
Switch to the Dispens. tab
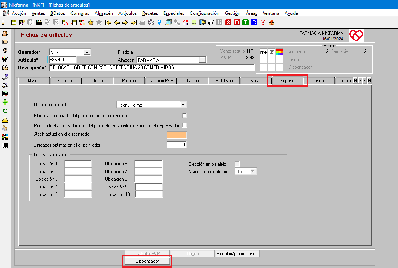point(287,81)
